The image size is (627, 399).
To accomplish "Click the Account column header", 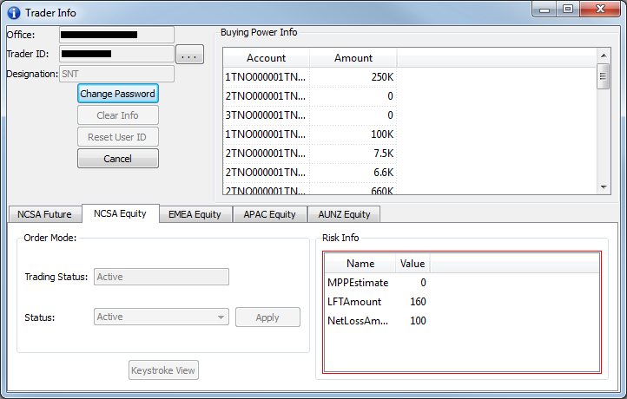I will pyautogui.click(x=266, y=58).
